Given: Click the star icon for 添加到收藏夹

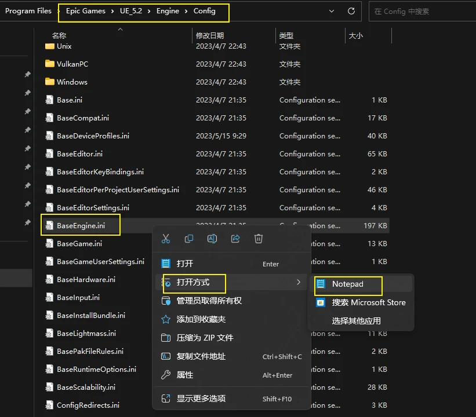Looking at the screenshot, I should [166, 319].
